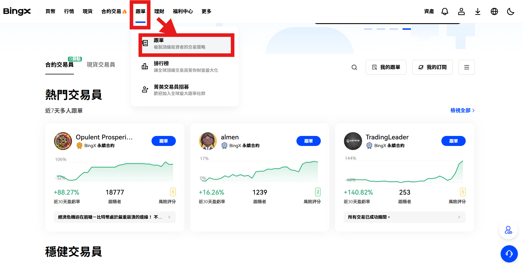The image size is (523, 263).
Task: Open the language globe icon
Action: pyautogui.click(x=494, y=11)
